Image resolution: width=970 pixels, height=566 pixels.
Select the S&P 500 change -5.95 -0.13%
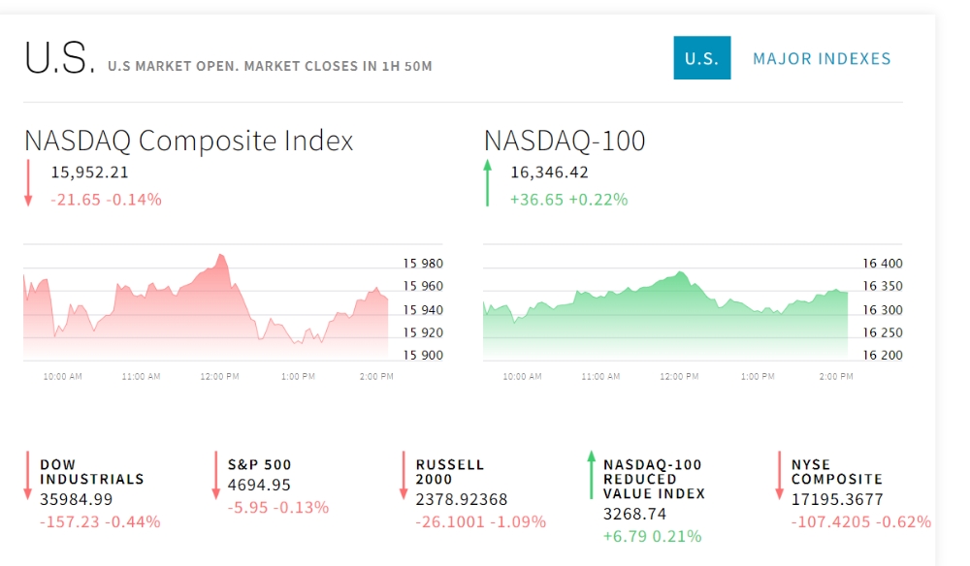coord(278,508)
